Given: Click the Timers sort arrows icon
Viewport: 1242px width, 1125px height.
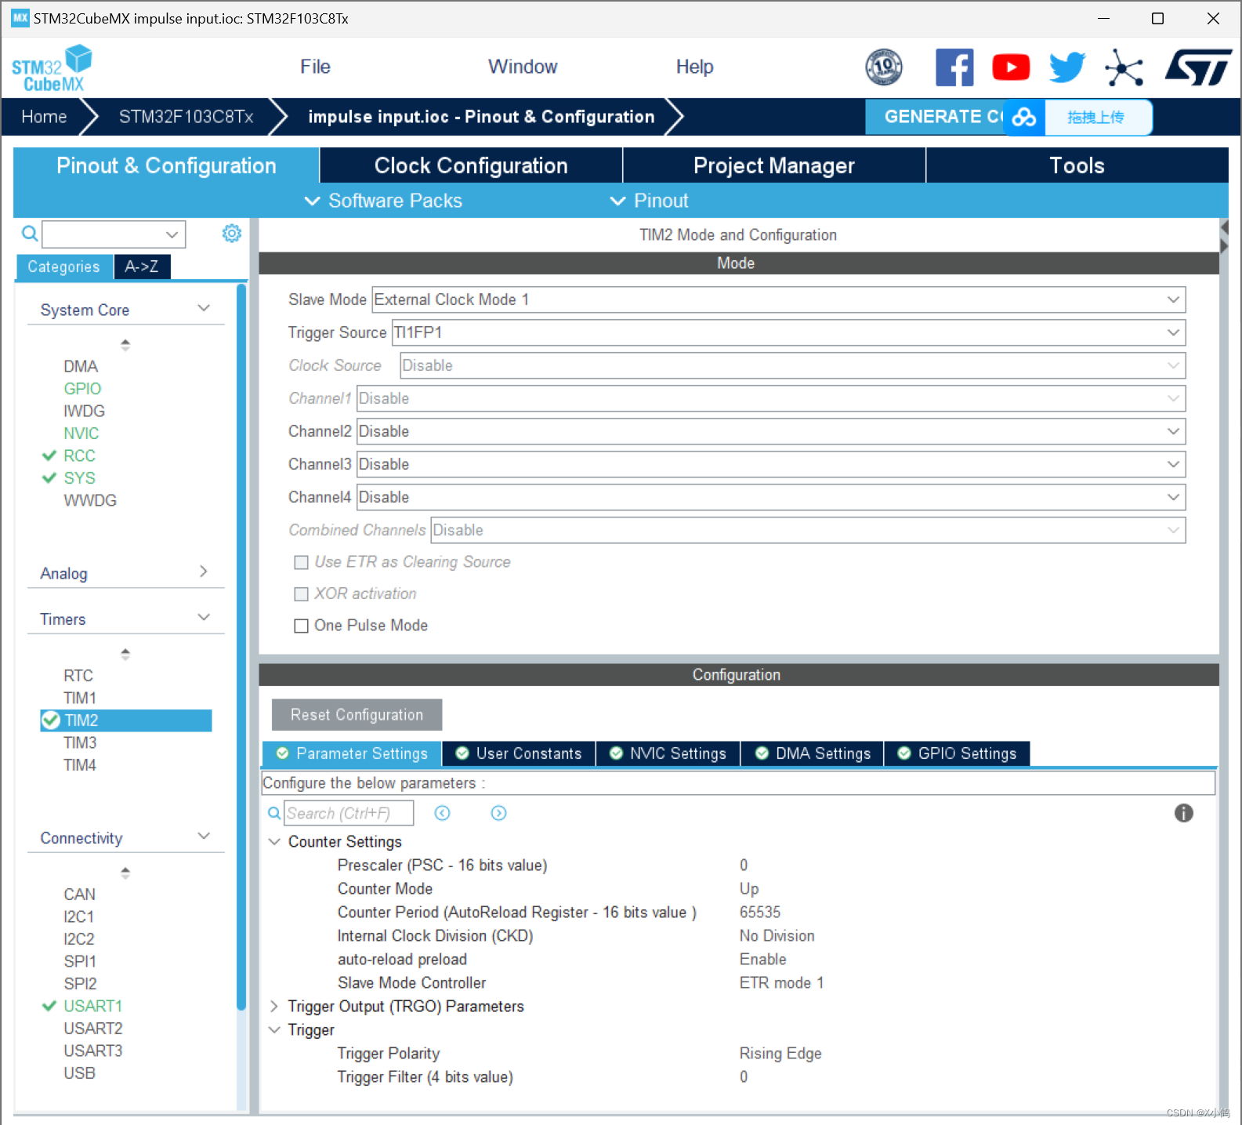Looking at the screenshot, I should click(x=125, y=654).
